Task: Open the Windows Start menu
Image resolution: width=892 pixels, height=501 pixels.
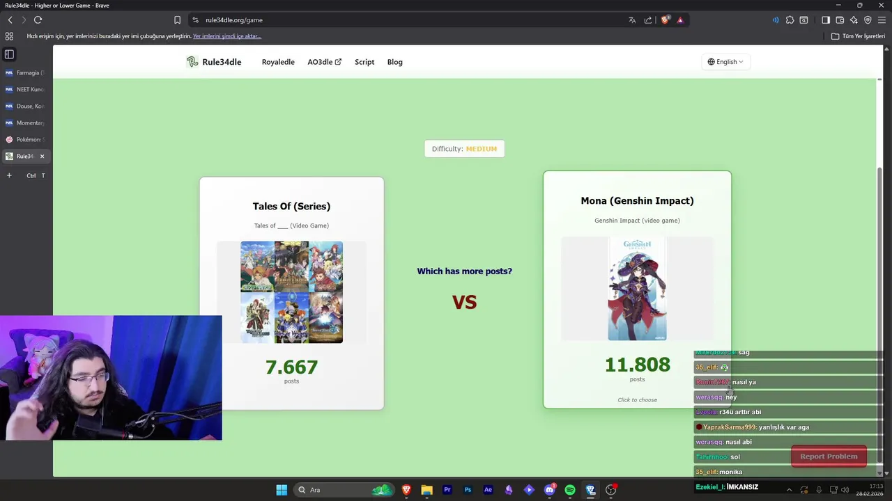Action: pyautogui.click(x=282, y=490)
